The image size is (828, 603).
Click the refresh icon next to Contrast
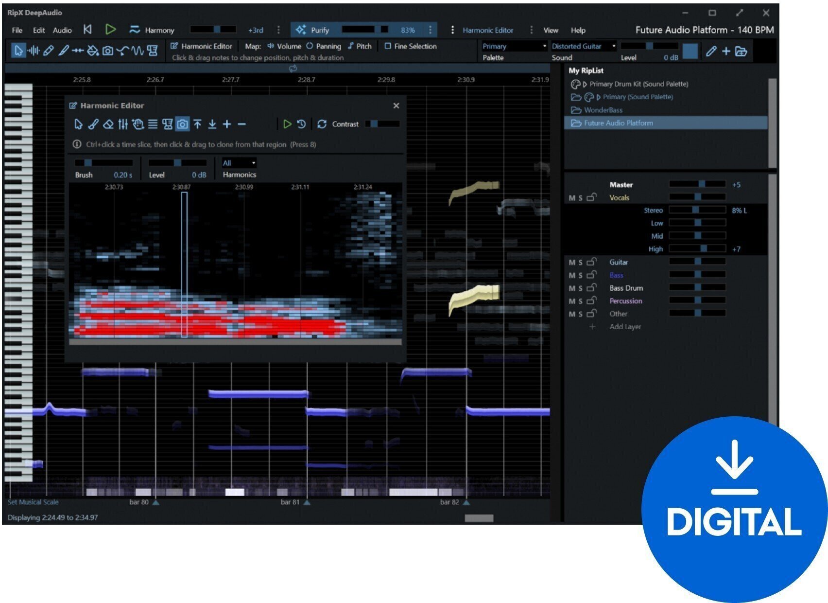tap(322, 124)
